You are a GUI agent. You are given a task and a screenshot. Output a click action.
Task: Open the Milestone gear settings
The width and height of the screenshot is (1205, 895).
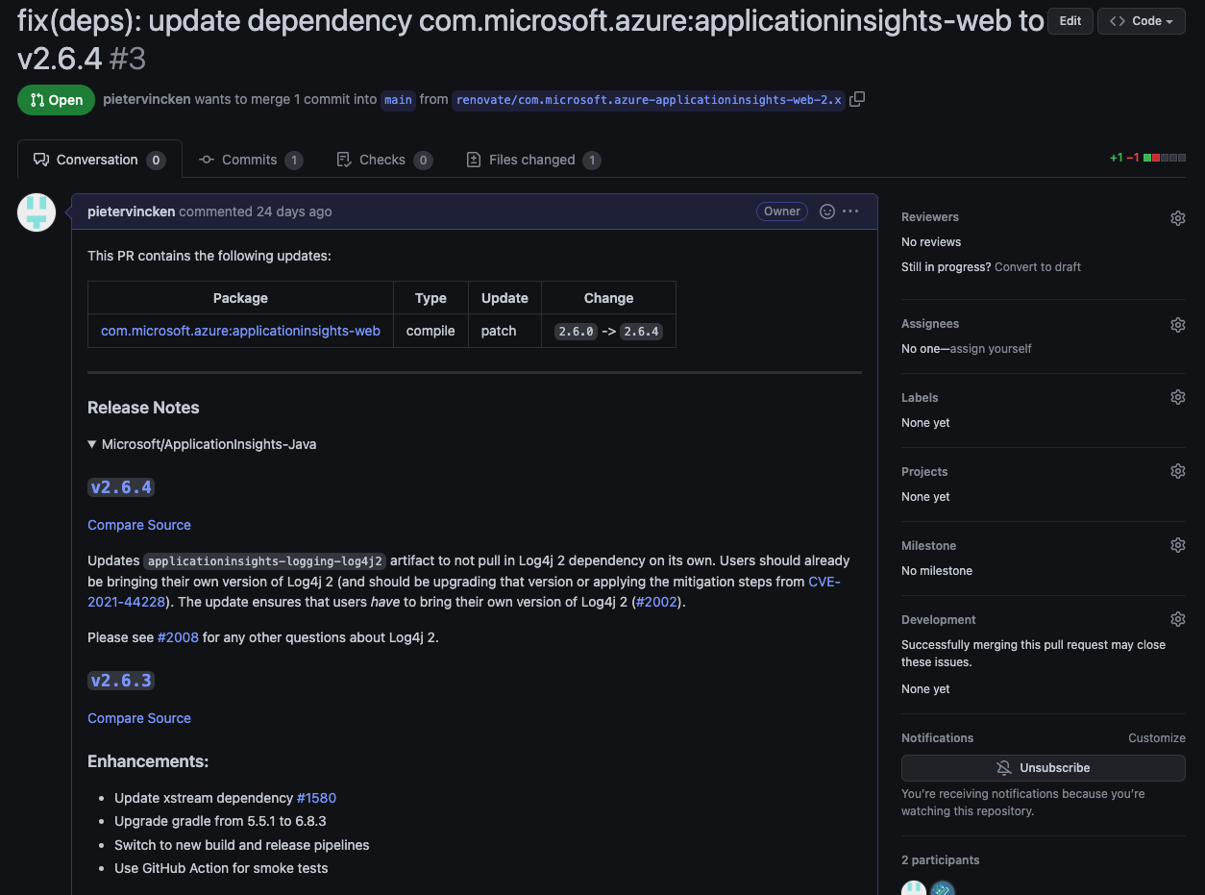pos(1177,545)
